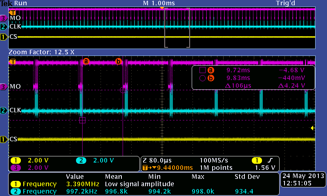Click the left zoom window bracket in overview

point(166,28)
